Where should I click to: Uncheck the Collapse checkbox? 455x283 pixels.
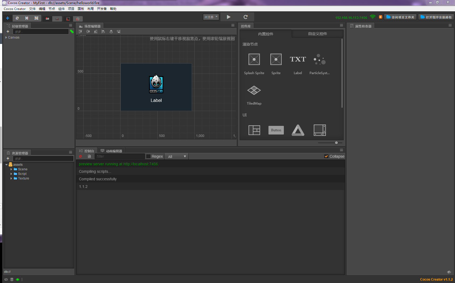[326, 156]
